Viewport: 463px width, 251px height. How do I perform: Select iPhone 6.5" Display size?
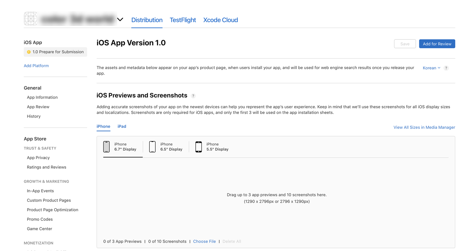pos(166,147)
